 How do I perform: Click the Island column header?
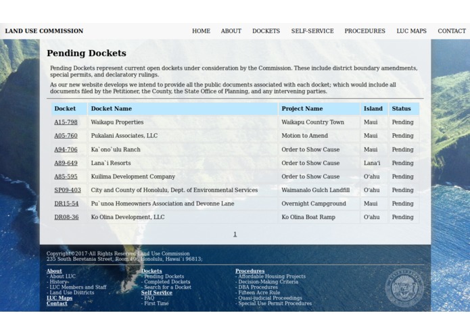click(375, 109)
